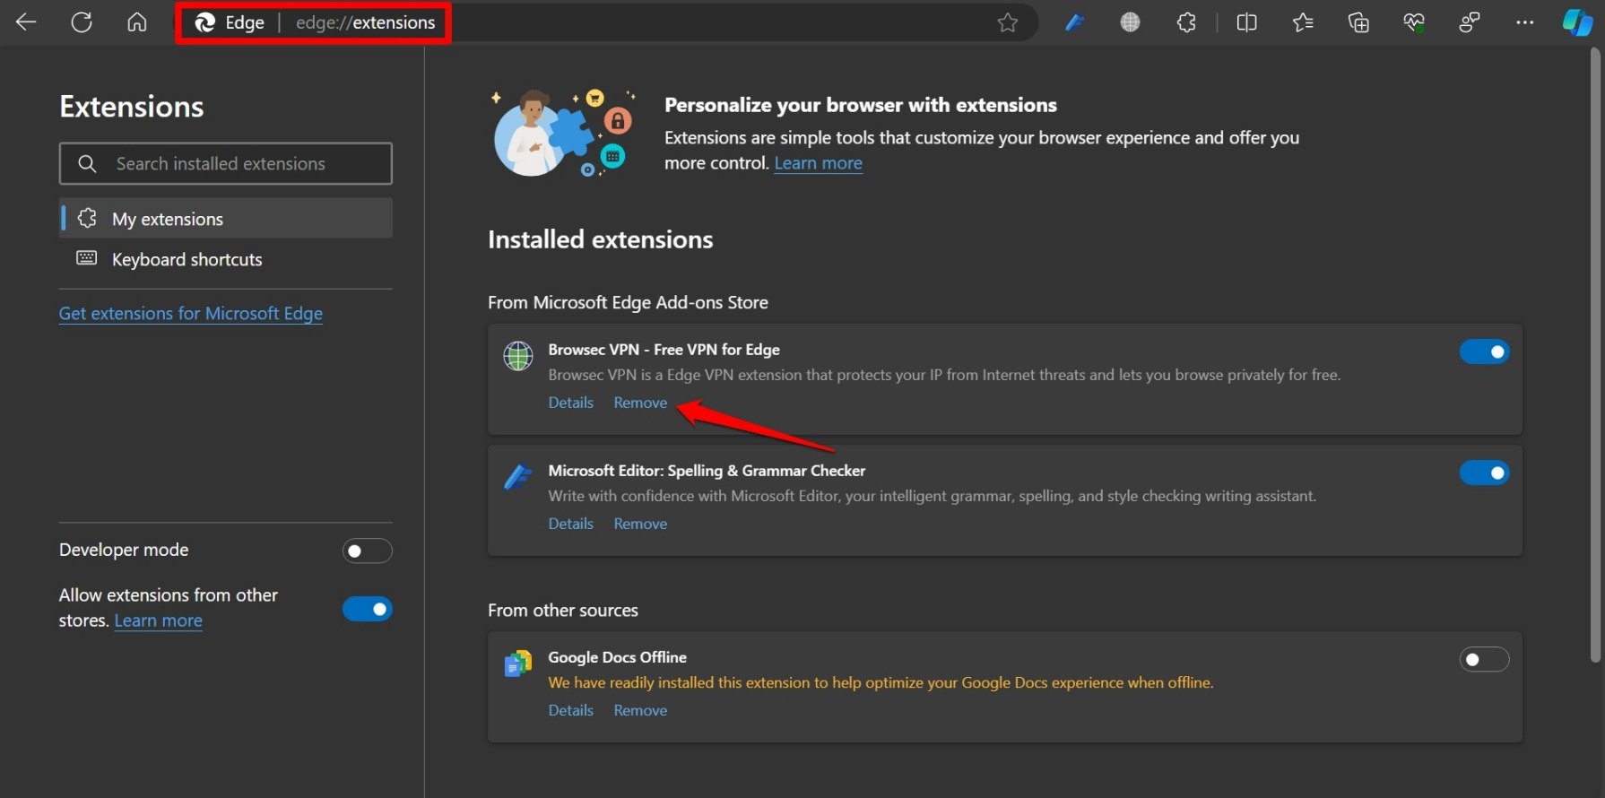1605x798 pixels.
Task: Open Keyboard shortcuts in sidebar
Action: pos(226,259)
